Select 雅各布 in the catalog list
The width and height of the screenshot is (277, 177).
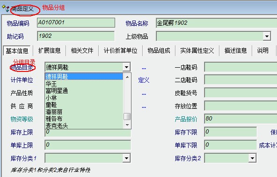[84, 119]
